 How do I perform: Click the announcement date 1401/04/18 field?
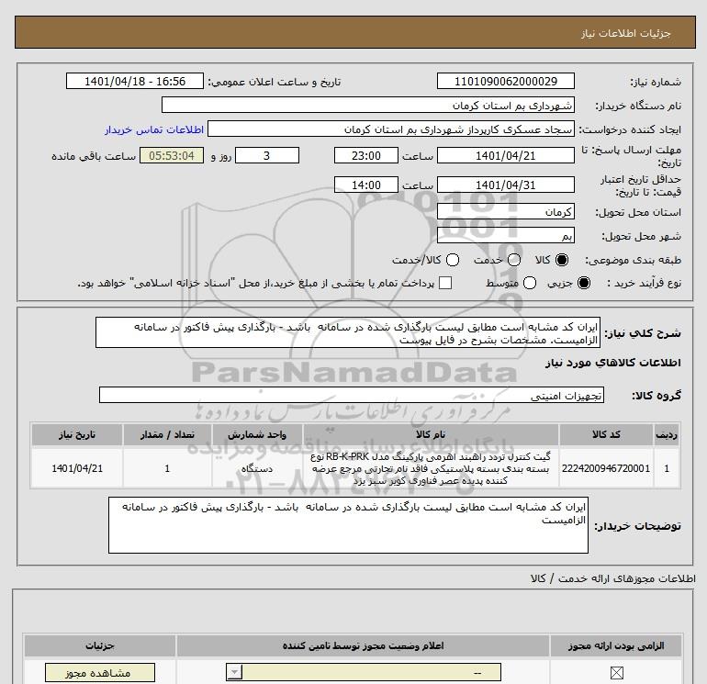pos(135,81)
